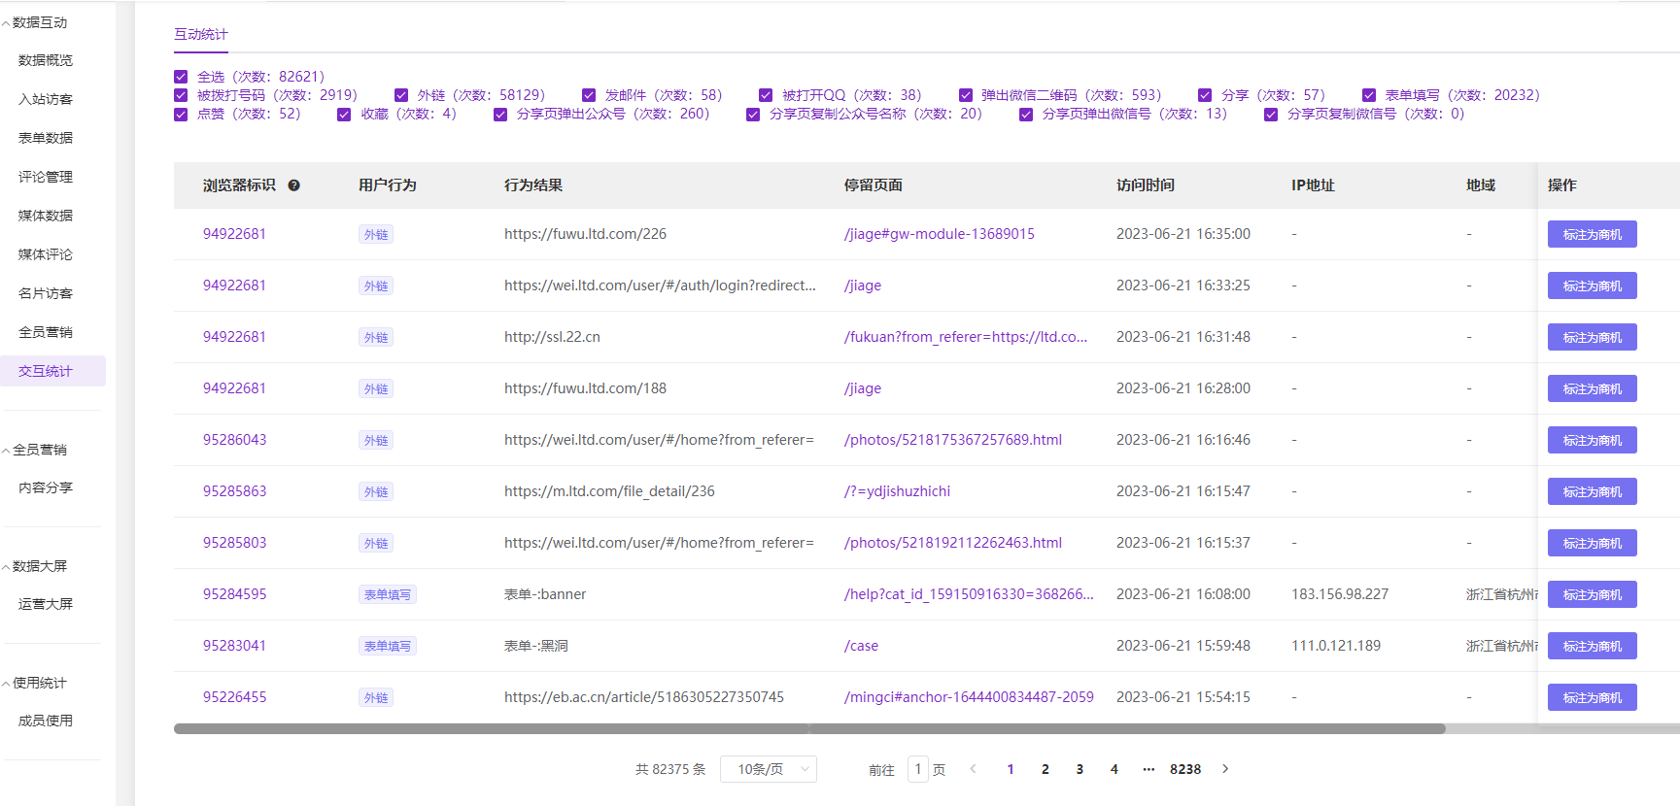This screenshot has height=806, width=1680.
Task: Open 成员使用 in the sidebar
Action: tap(46, 721)
